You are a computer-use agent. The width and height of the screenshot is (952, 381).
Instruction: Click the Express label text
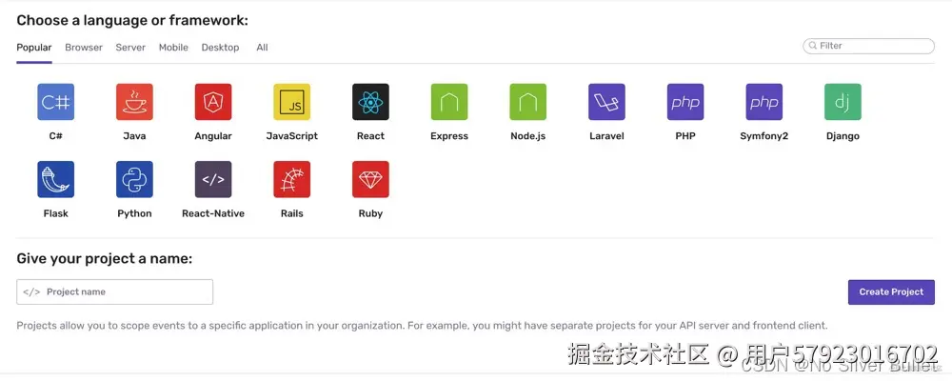click(449, 136)
